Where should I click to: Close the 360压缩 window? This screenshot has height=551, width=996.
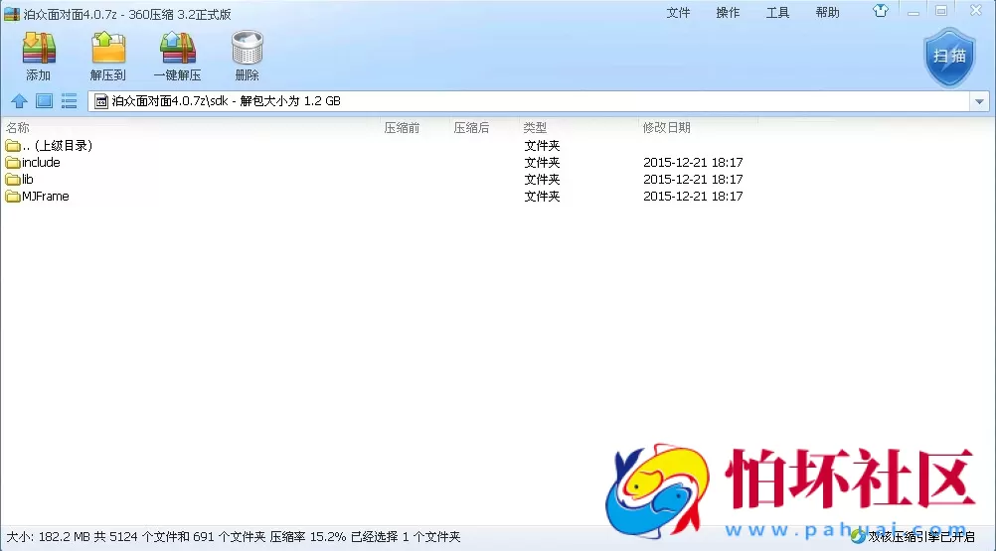976,10
